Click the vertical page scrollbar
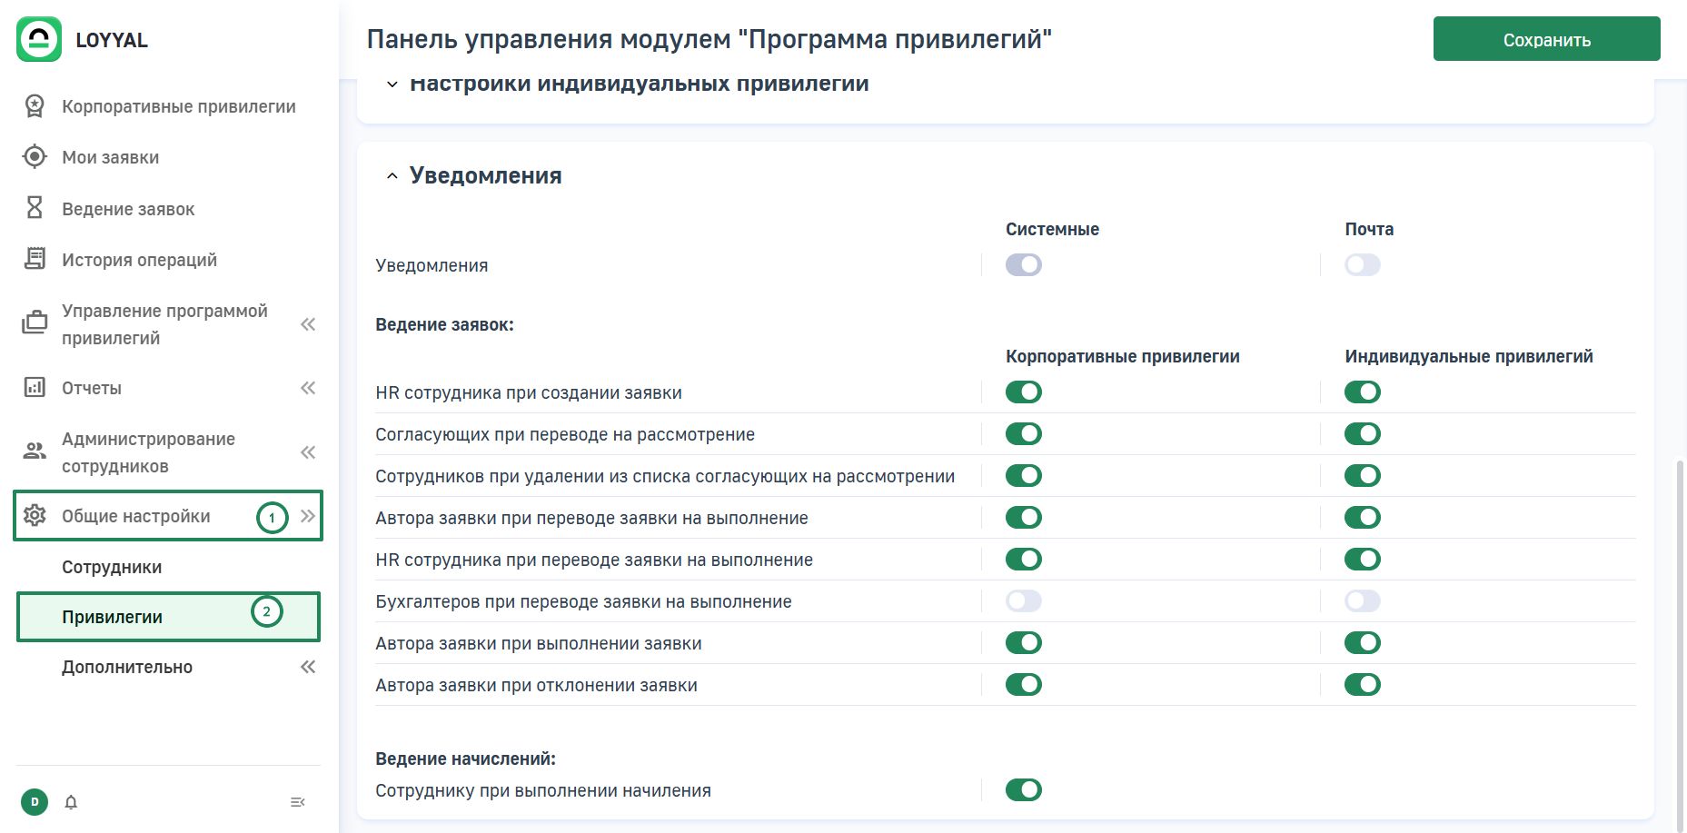The width and height of the screenshot is (1687, 833). coord(1679,636)
